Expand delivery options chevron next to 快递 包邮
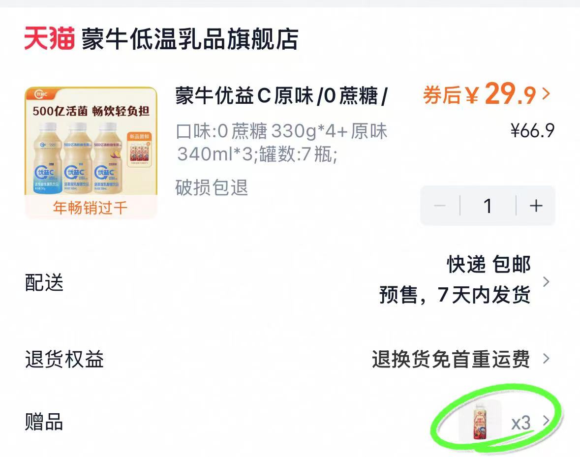This screenshot has width=580, height=457. 546,282
